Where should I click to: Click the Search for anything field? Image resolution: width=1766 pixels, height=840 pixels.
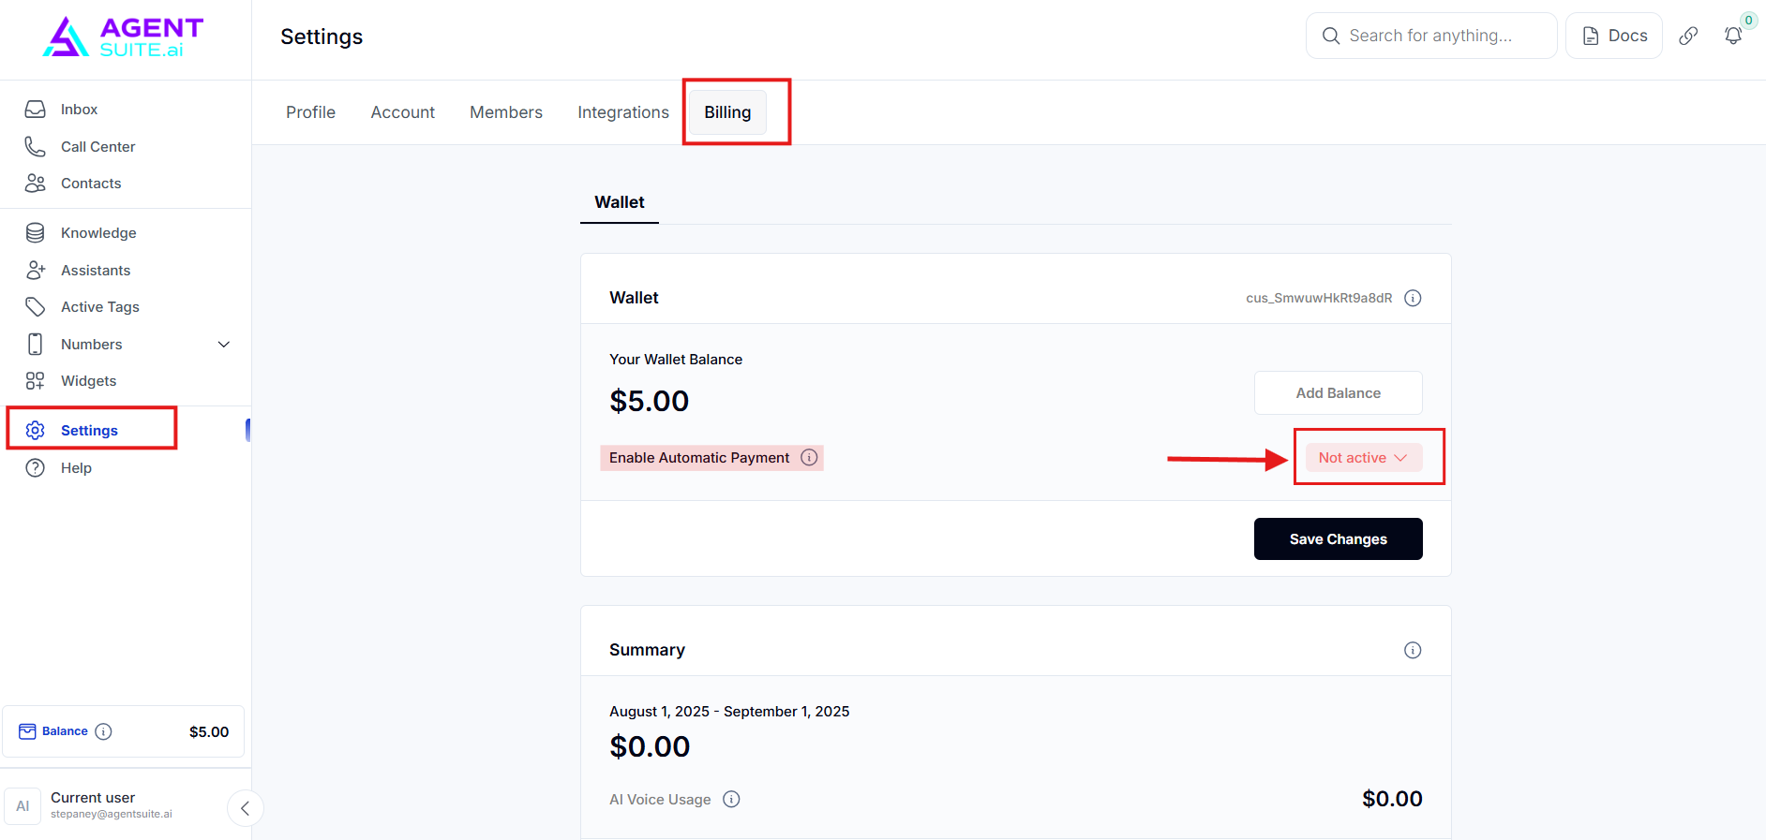click(x=1430, y=36)
